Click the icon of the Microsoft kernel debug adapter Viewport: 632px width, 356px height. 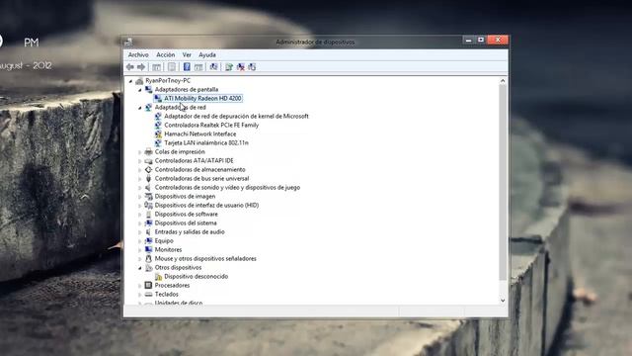(x=158, y=117)
